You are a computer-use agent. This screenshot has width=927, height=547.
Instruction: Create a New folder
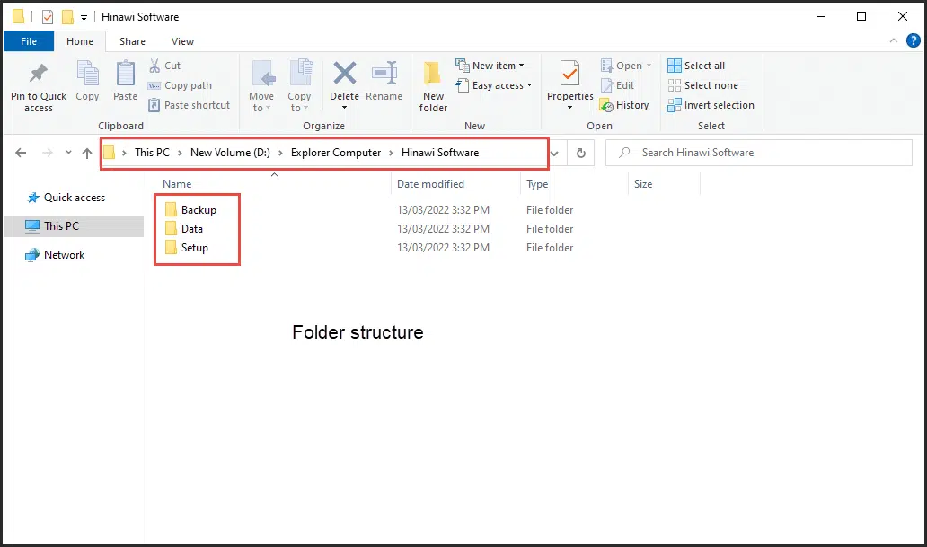point(433,86)
